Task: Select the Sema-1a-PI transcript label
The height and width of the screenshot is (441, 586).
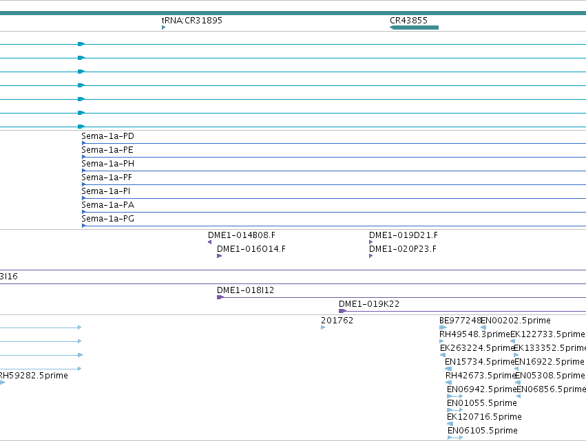Action: [106, 191]
